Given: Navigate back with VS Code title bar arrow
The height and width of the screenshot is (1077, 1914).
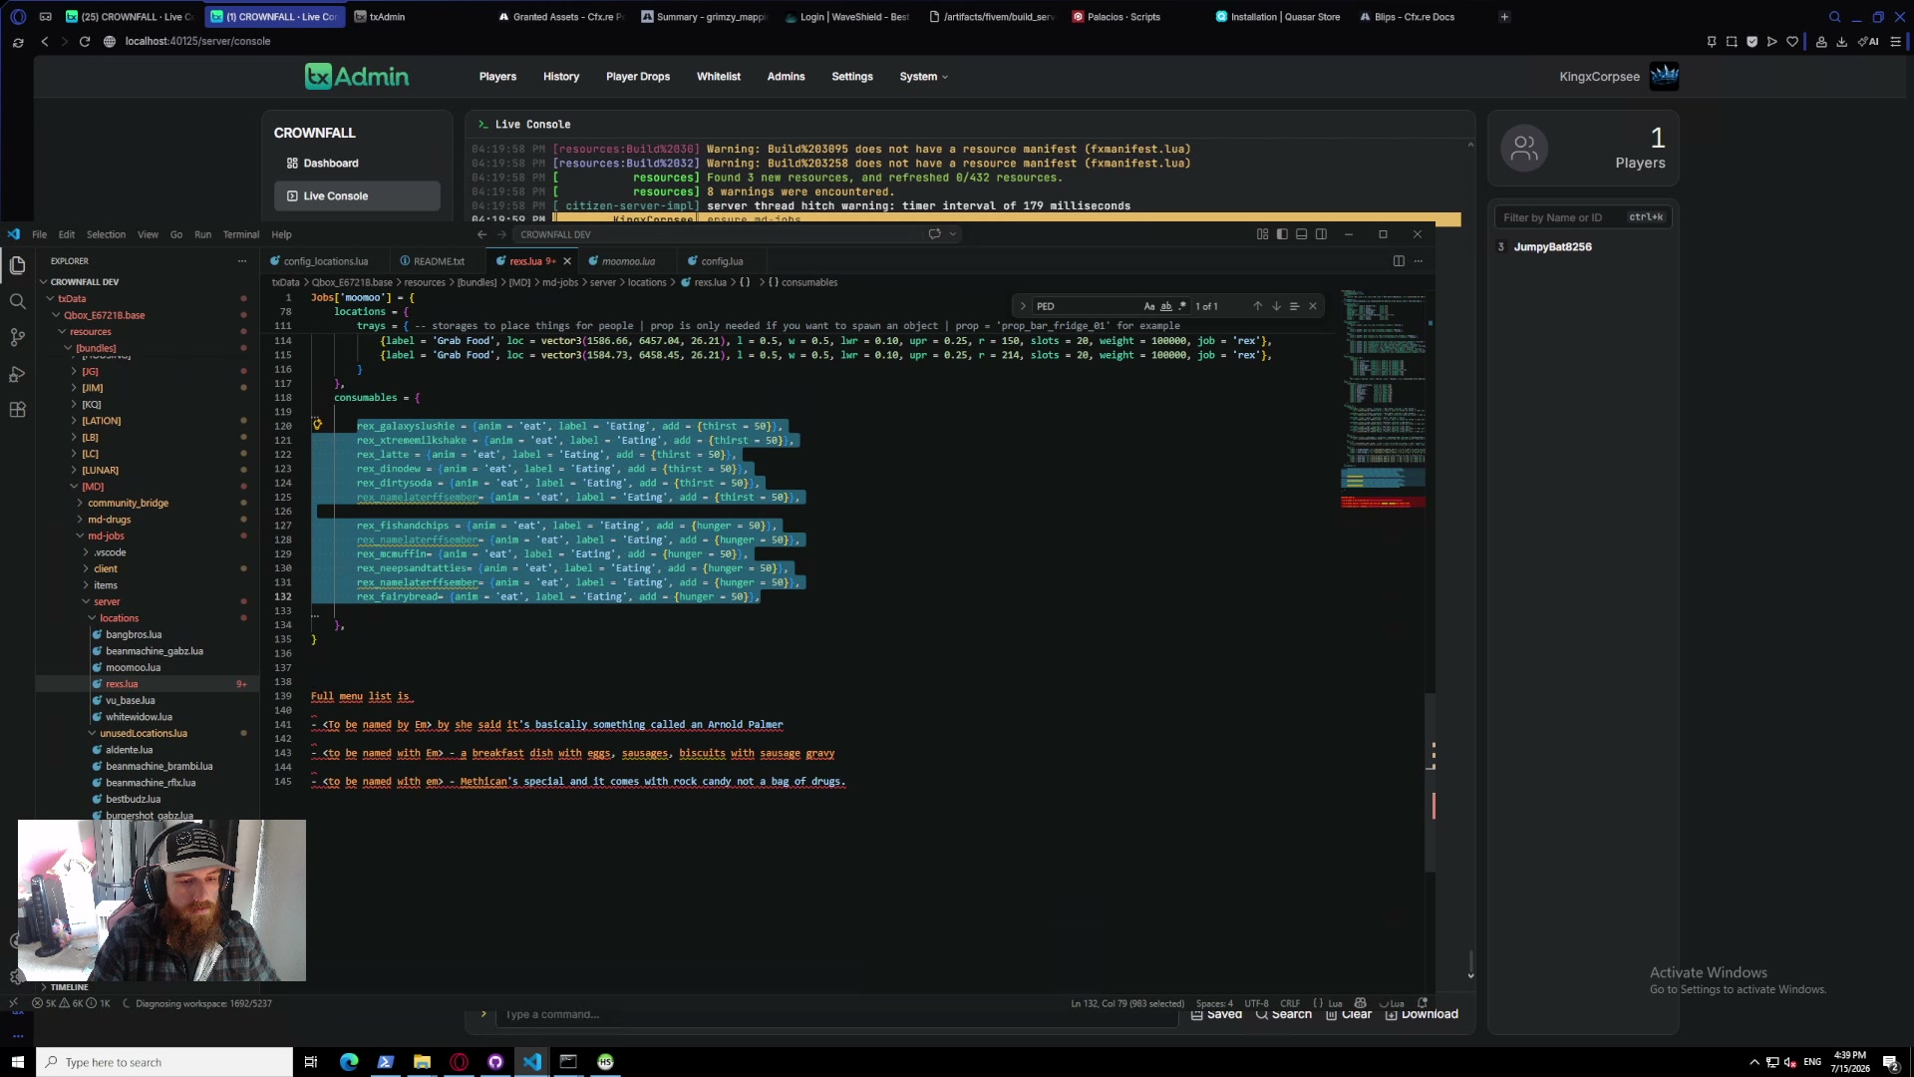Looking at the screenshot, I should (x=481, y=234).
